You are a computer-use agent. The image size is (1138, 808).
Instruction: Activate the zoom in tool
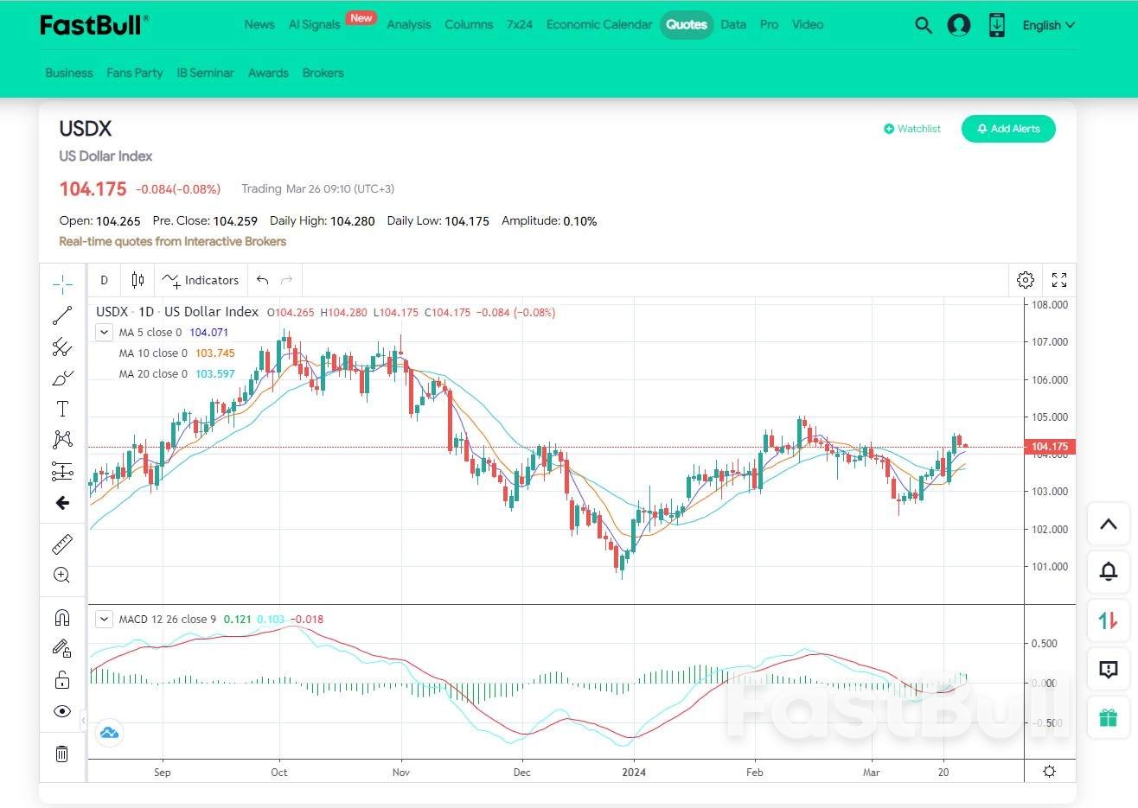(62, 576)
